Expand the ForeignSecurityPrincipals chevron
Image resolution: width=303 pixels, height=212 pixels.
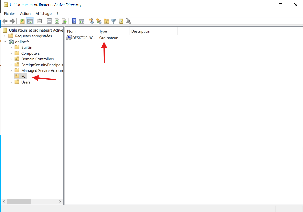click(11, 65)
